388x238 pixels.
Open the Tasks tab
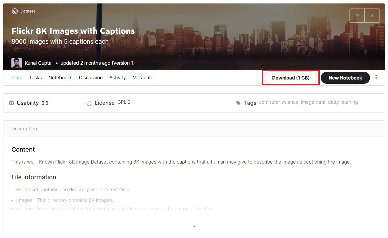(35, 78)
